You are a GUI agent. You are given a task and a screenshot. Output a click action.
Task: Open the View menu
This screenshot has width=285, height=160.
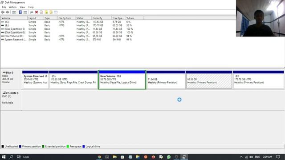22,7
